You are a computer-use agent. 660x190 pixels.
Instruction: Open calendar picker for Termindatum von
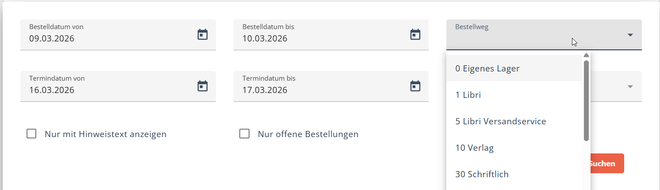click(203, 86)
